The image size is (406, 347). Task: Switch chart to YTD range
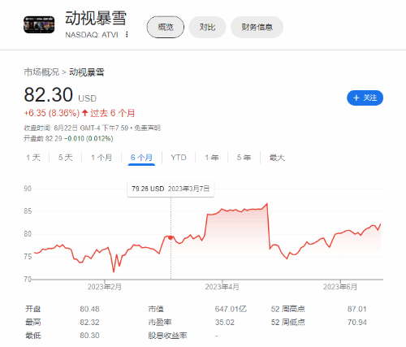[179, 158]
